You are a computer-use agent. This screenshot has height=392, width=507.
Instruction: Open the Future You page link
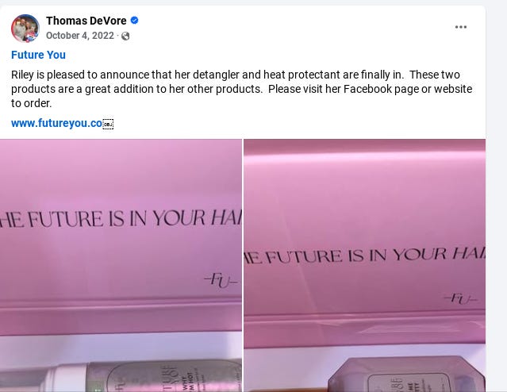[x=38, y=55]
